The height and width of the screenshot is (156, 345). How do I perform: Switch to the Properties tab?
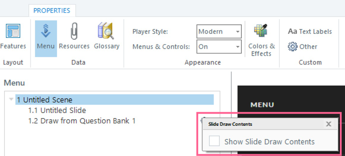(52, 11)
